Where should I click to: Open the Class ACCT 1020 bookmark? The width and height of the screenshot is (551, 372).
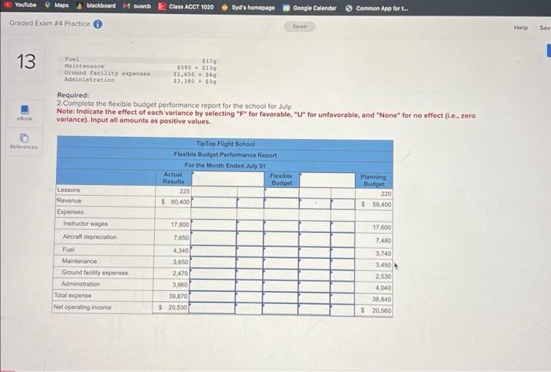[186, 6]
